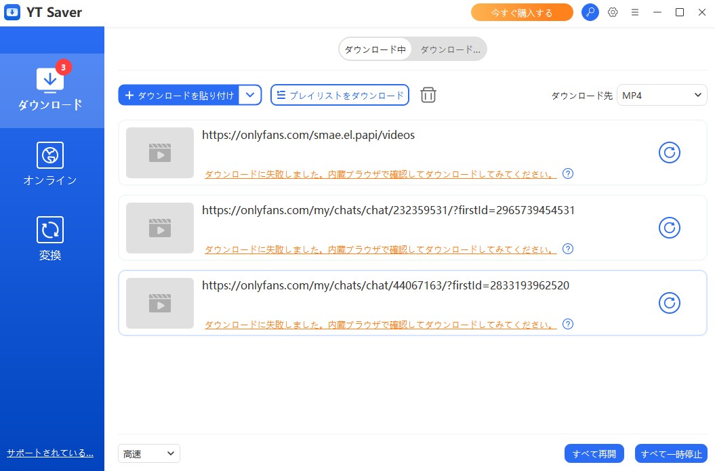Select the URL containing firstId=2833193962520
This screenshot has height=471, width=715.
[x=386, y=285]
